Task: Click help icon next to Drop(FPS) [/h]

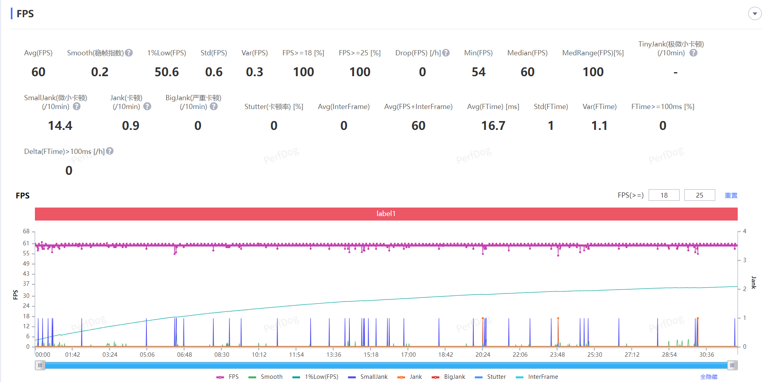Action: click(x=446, y=53)
